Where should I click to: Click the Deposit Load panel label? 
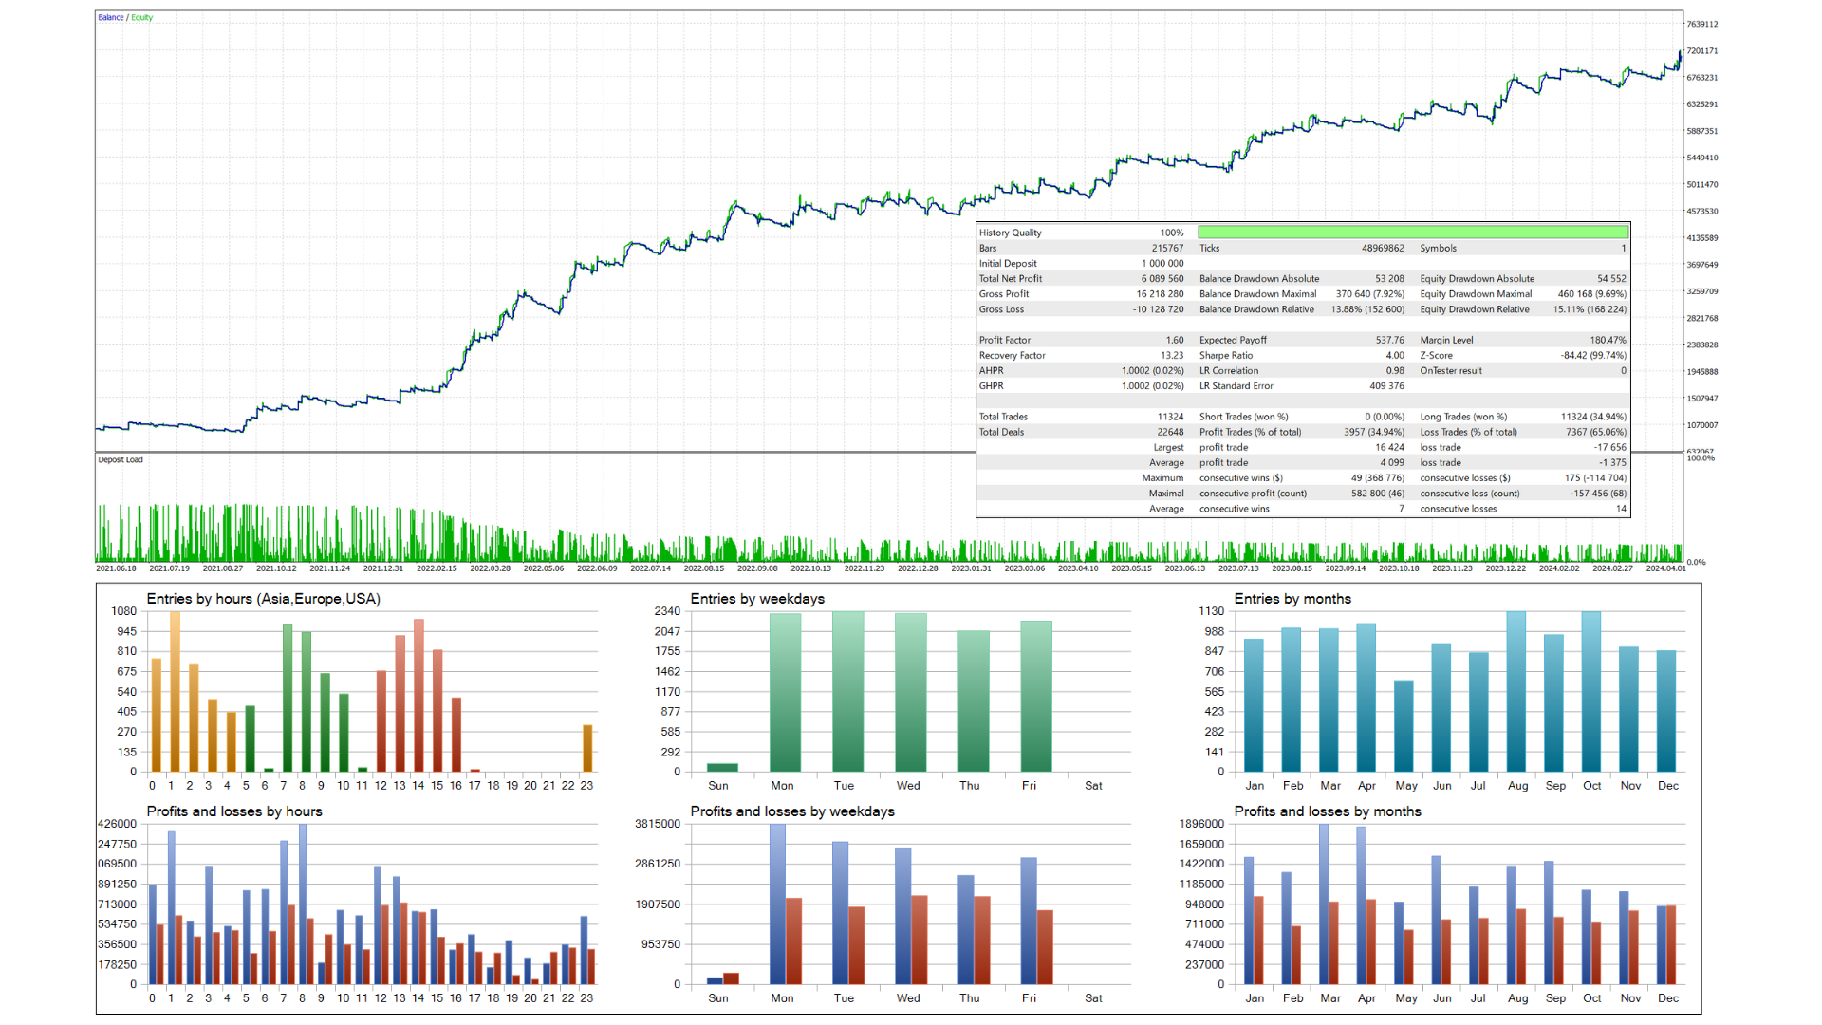pyautogui.click(x=121, y=459)
